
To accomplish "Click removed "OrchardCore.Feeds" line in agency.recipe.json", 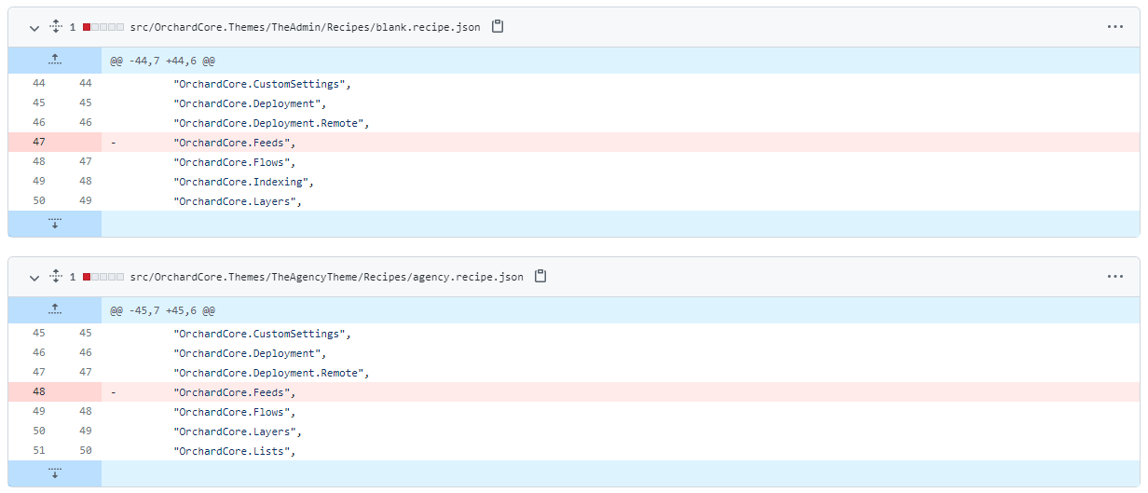I will point(235,392).
